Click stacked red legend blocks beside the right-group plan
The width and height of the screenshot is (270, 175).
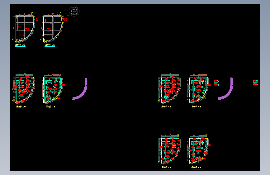[216, 83]
